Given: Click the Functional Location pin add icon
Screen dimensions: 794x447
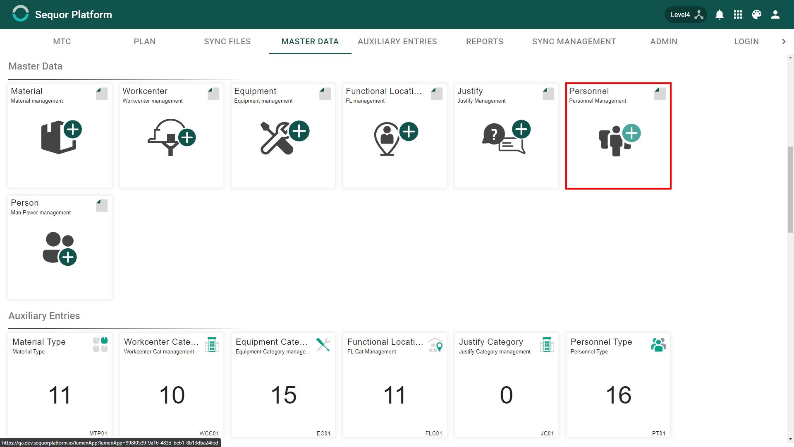Looking at the screenshot, I should pyautogui.click(x=396, y=139).
